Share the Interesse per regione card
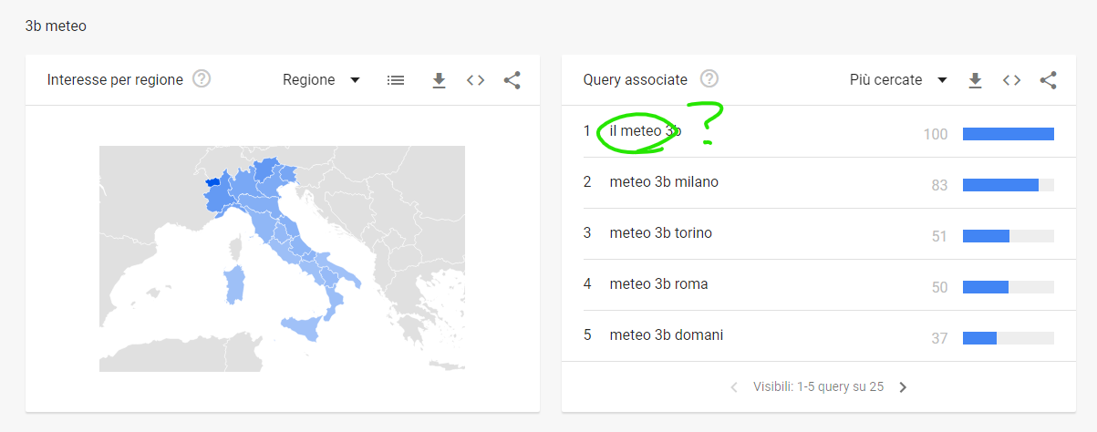Image resolution: width=1097 pixels, height=432 pixels. click(512, 80)
